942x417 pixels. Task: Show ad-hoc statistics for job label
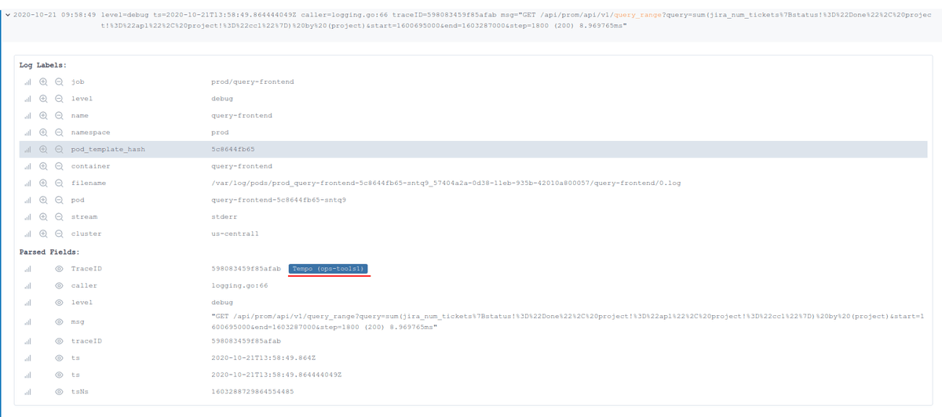pyautogui.click(x=27, y=82)
